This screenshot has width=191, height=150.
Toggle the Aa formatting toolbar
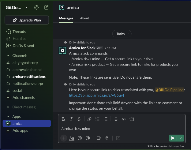pos(72,138)
